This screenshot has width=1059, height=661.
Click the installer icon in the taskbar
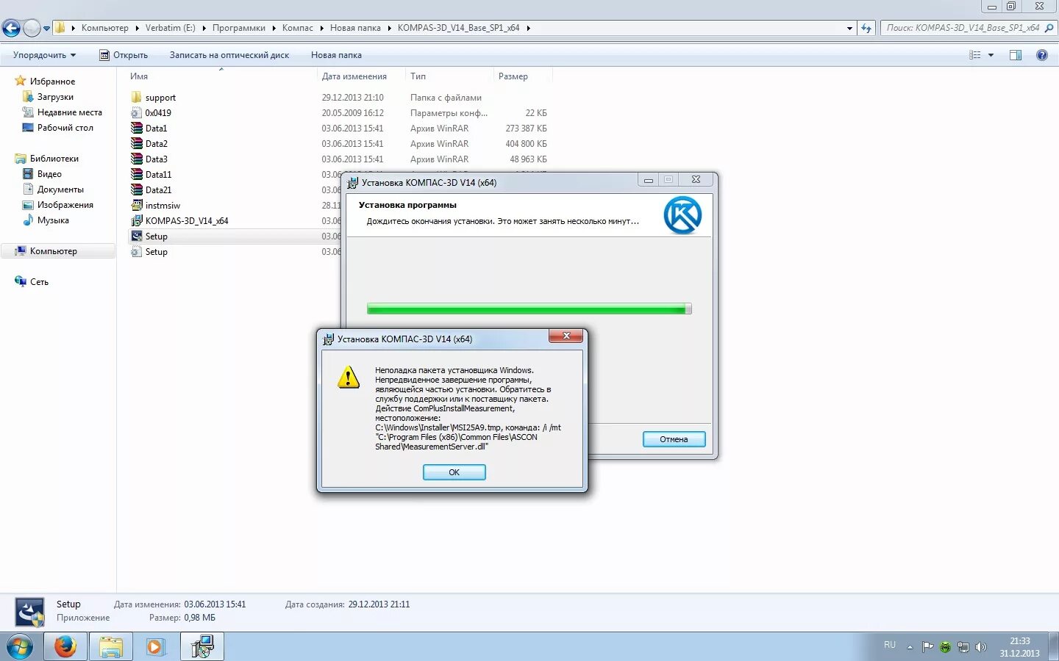(x=202, y=647)
